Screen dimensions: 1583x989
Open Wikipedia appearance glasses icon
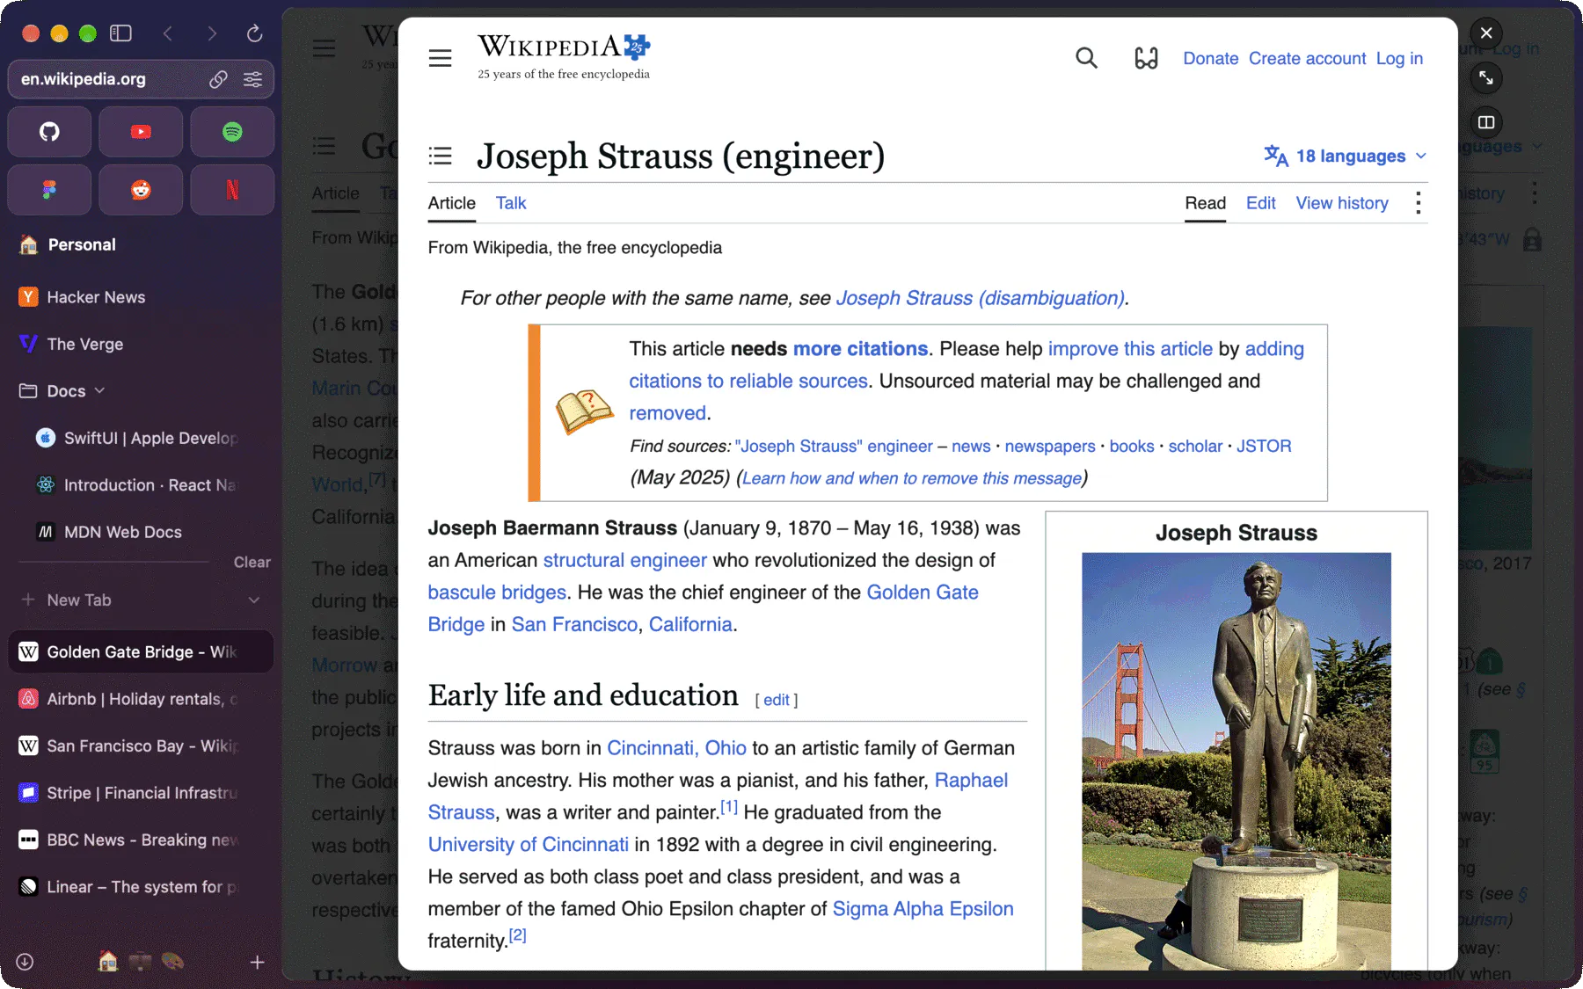click(x=1146, y=58)
